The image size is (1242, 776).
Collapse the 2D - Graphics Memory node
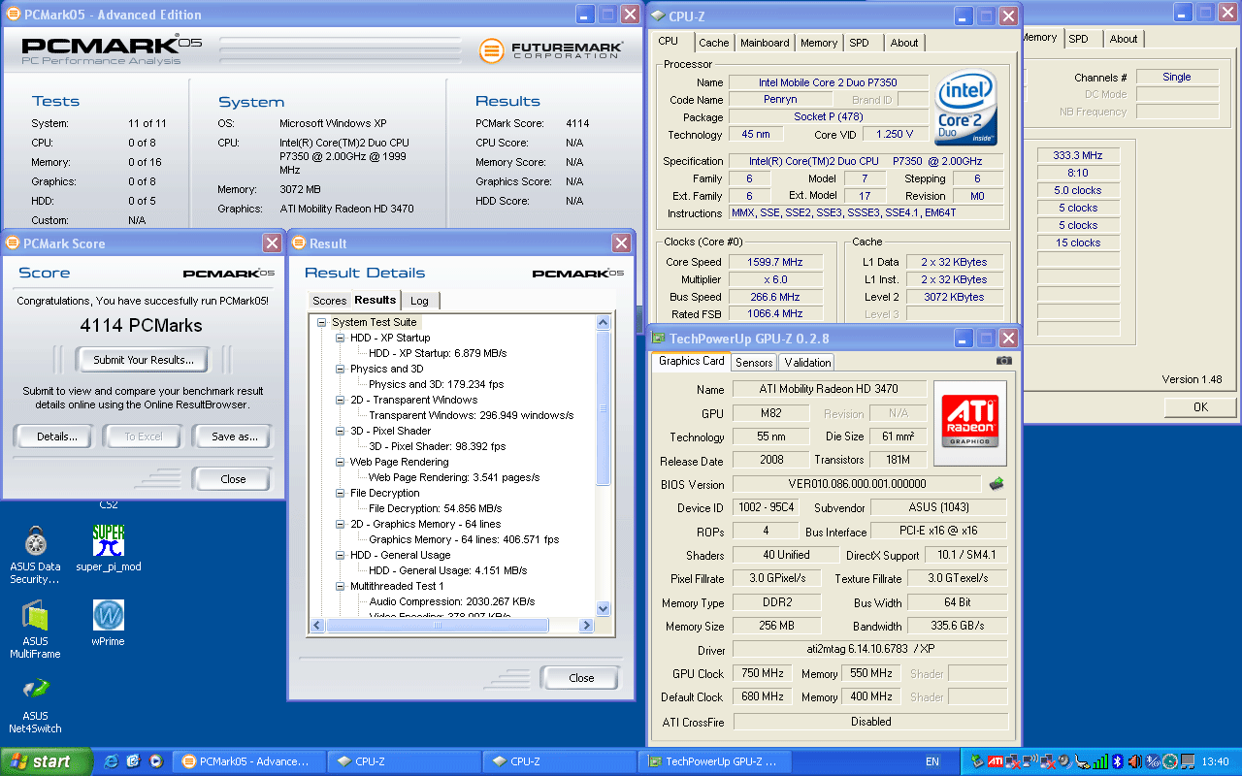point(340,524)
